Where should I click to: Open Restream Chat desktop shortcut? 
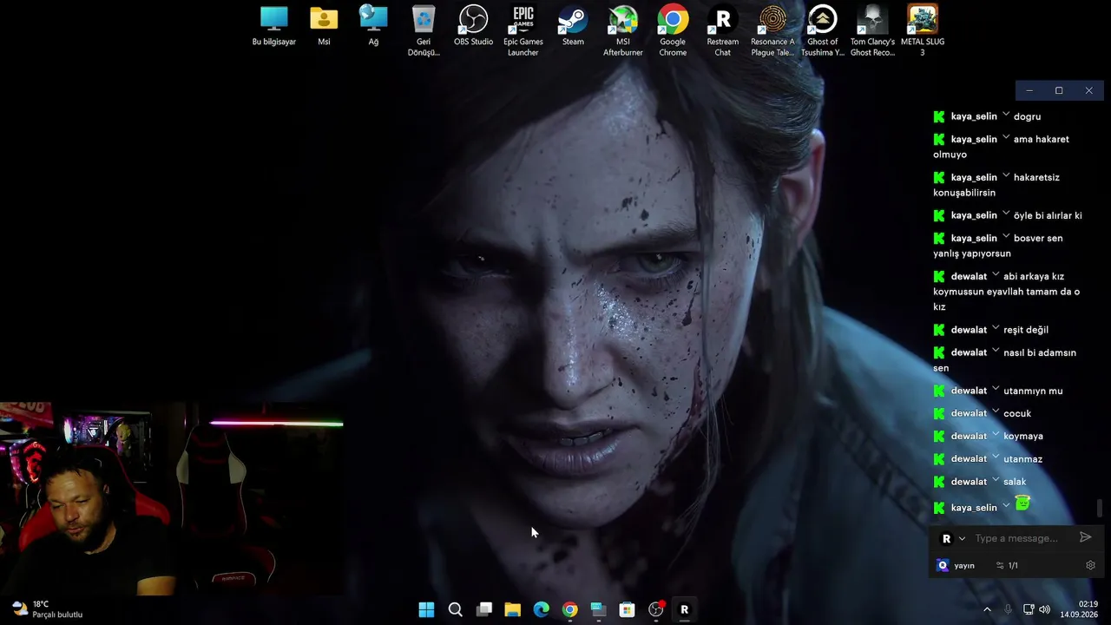[722, 30]
